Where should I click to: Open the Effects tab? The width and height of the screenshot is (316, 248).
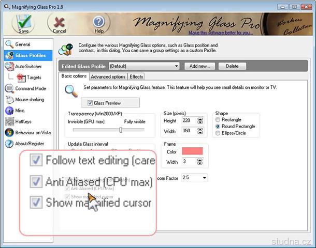pos(136,76)
